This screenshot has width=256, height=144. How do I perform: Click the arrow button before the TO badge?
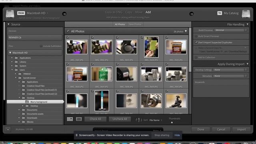tap(191, 14)
